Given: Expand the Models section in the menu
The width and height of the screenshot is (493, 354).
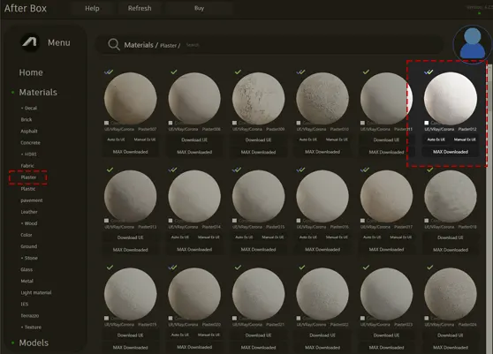Looking at the screenshot, I should tap(34, 343).
